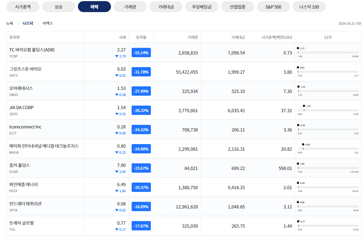Open the 상승 tab
Screen dimensions: 364x237
click(59, 7)
